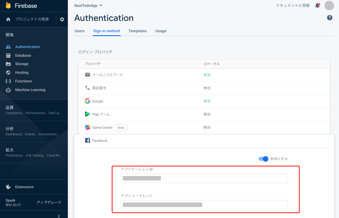Image resolution: width=339 pixels, height=218 pixels.
Task: Click the phone provider icon
Action: (x=87, y=88)
